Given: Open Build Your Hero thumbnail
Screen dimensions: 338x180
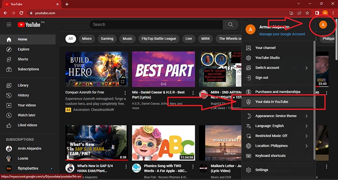Looking at the screenshot, I should pyautogui.click(x=97, y=69).
